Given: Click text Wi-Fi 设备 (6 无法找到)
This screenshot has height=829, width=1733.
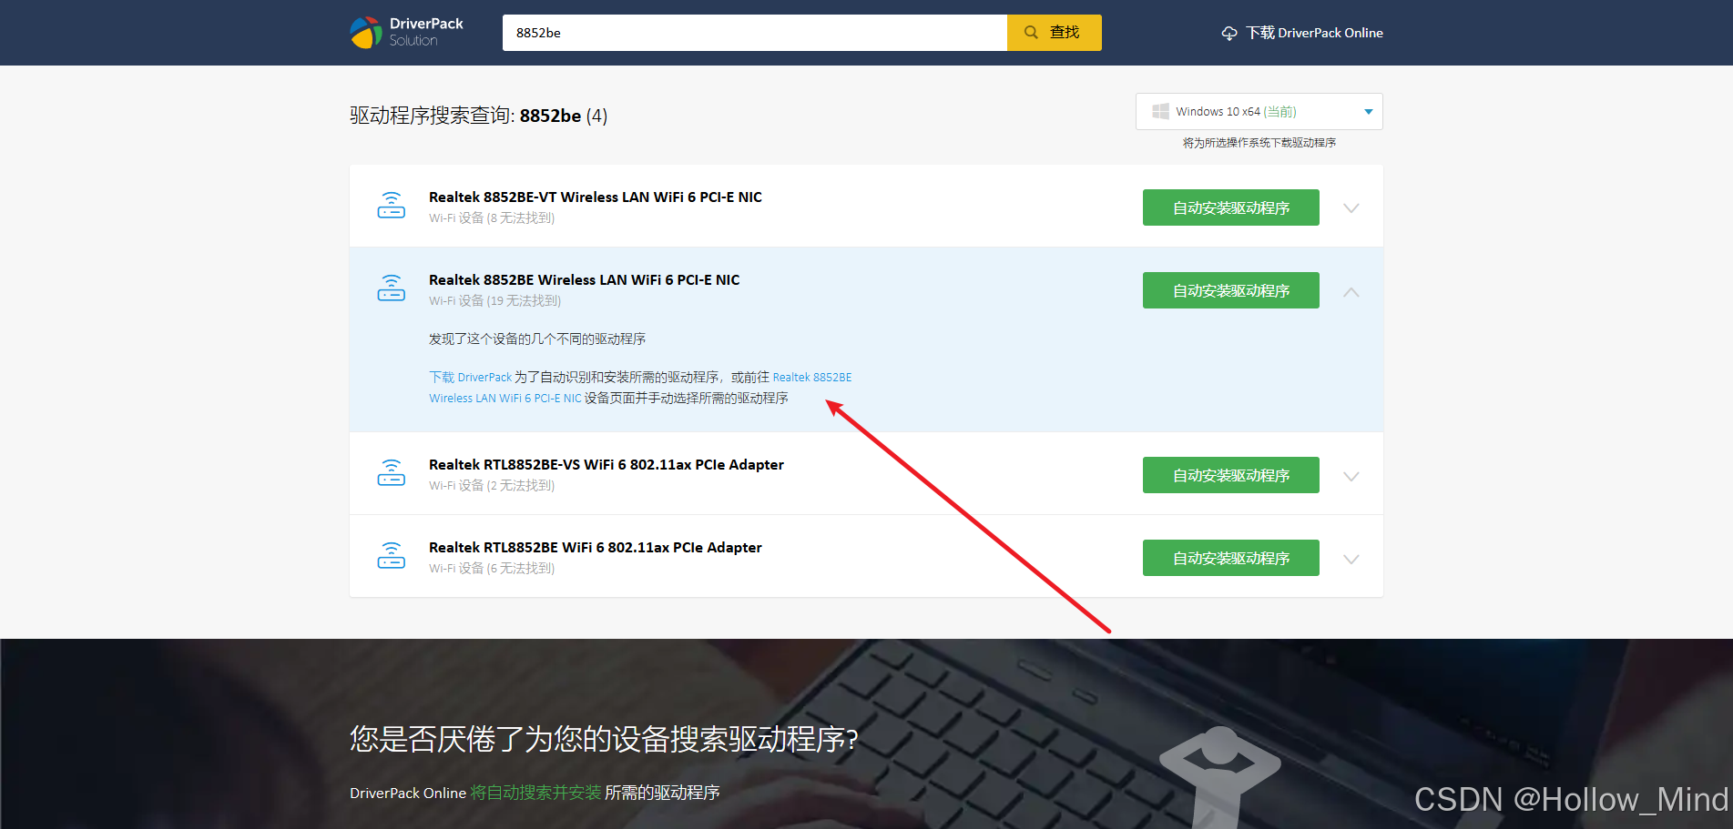Looking at the screenshot, I should click(492, 568).
